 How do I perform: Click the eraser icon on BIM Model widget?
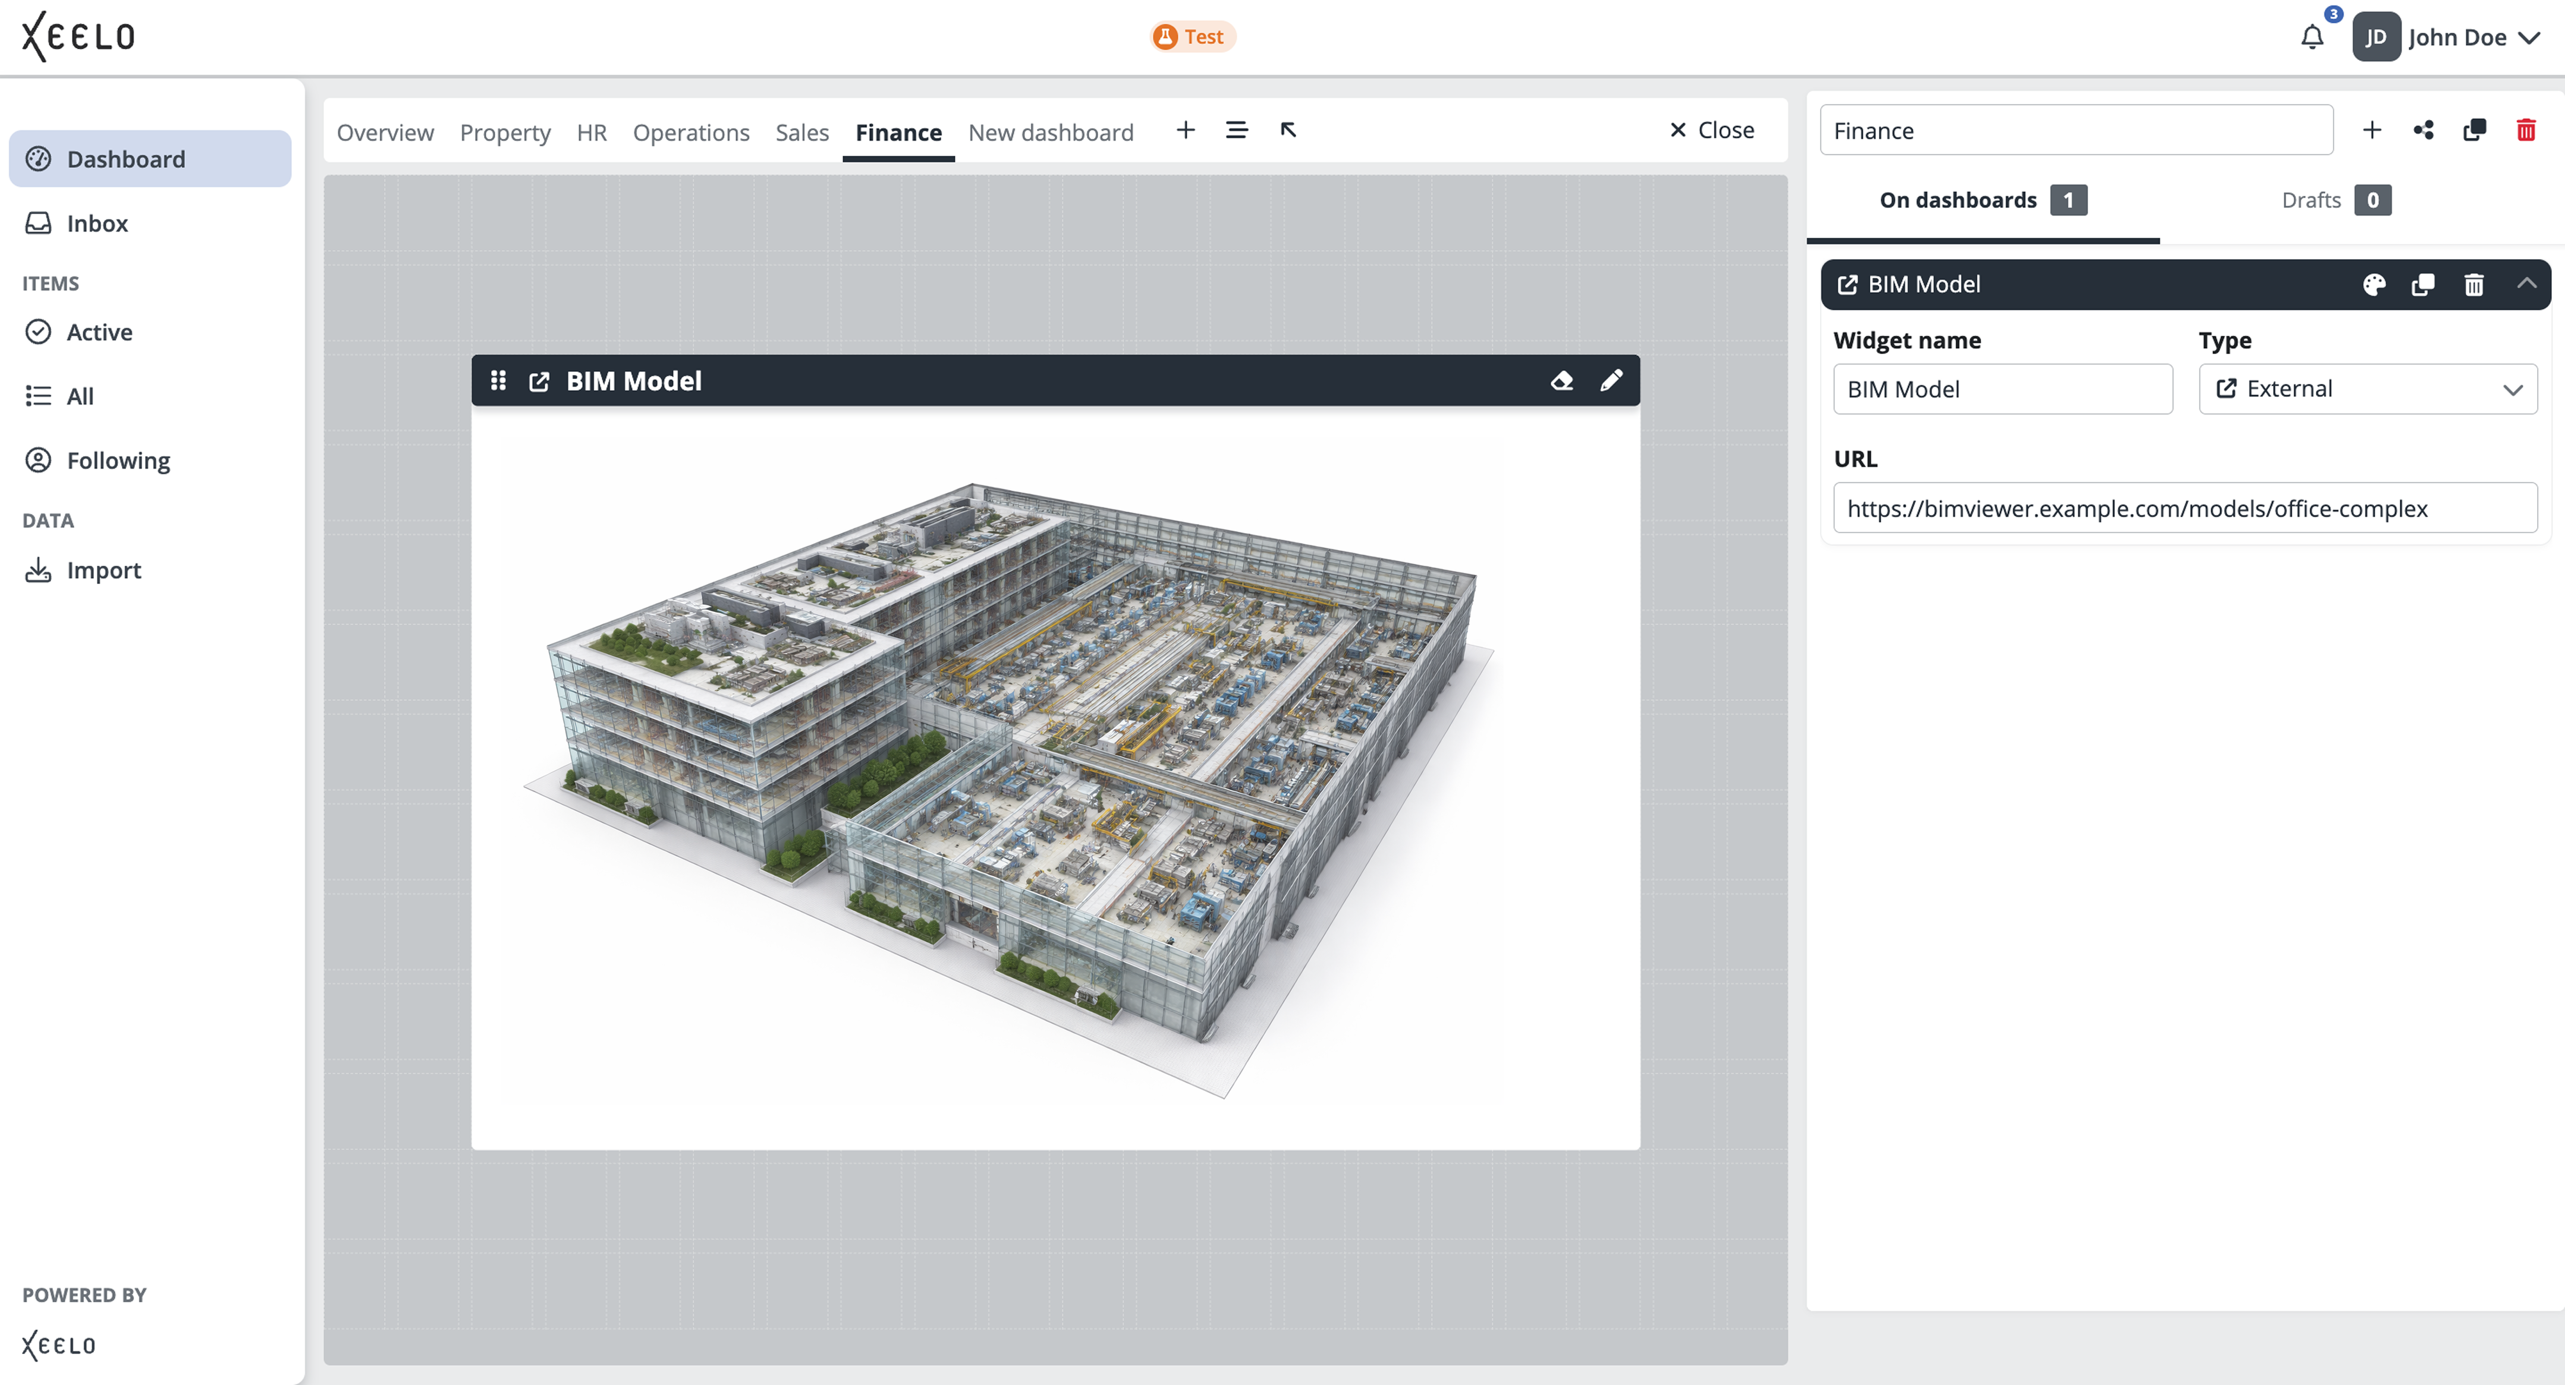click(1561, 381)
